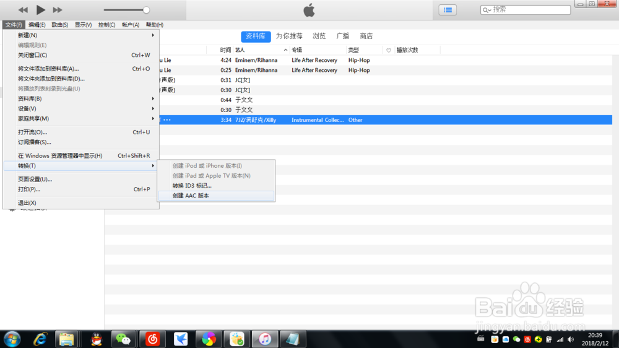The image size is (619, 348).
Task: Start playback with the play button
Action: [40, 10]
